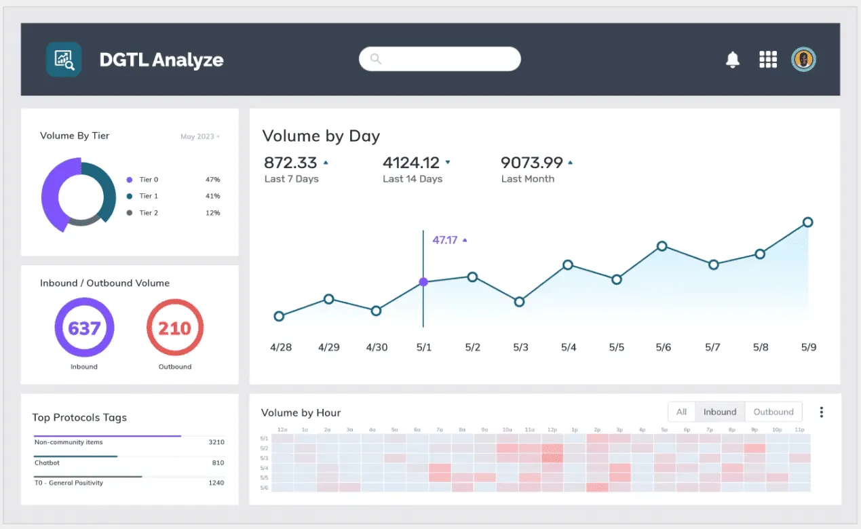Image resolution: width=861 pixels, height=529 pixels.
Task: Open the apps grid menu
Action: point(768,60)
